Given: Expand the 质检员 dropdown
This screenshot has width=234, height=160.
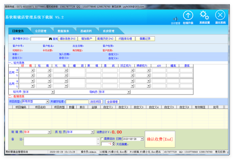Looking at the screenshot, I should pos(91,132).
